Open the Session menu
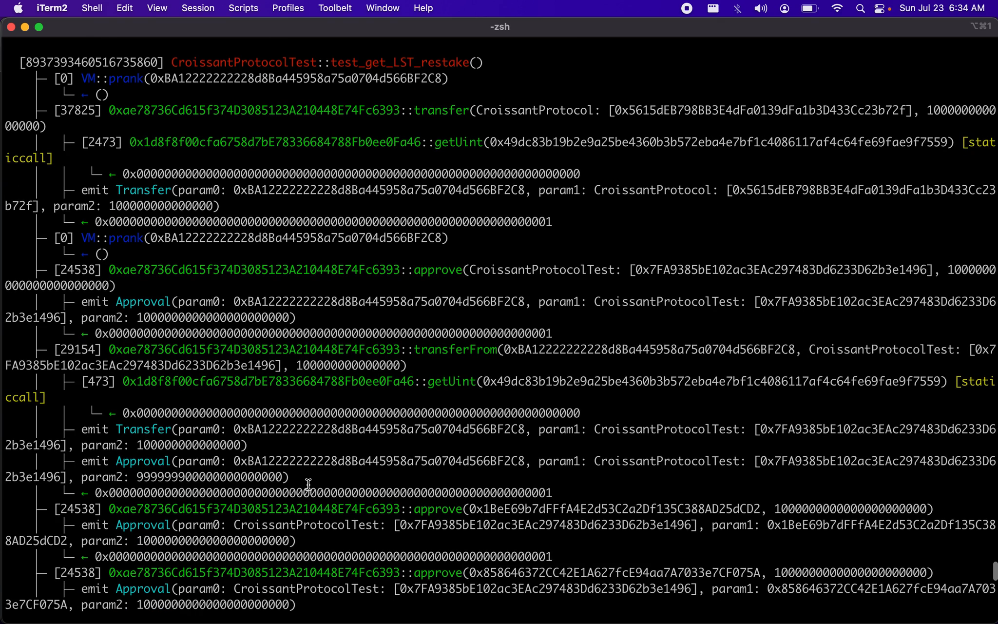This screenshot has width=998, height=624. [x=198, y=8]
